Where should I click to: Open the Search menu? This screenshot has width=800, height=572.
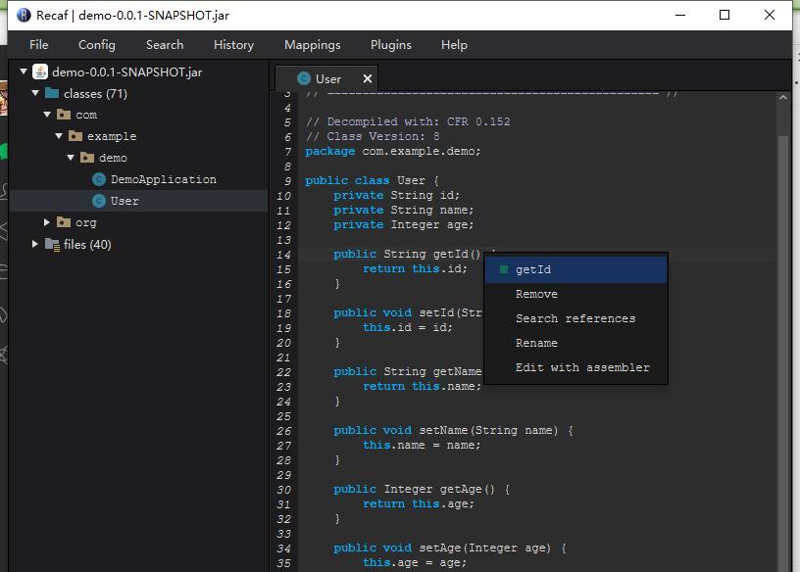(165, 45)
